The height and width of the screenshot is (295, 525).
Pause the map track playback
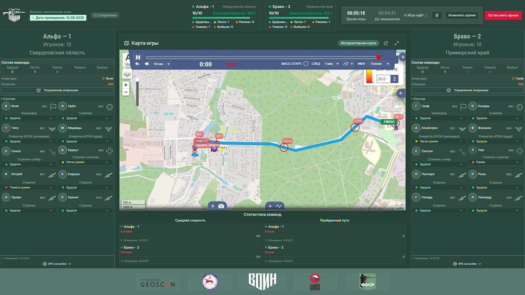tap(138, 57)
